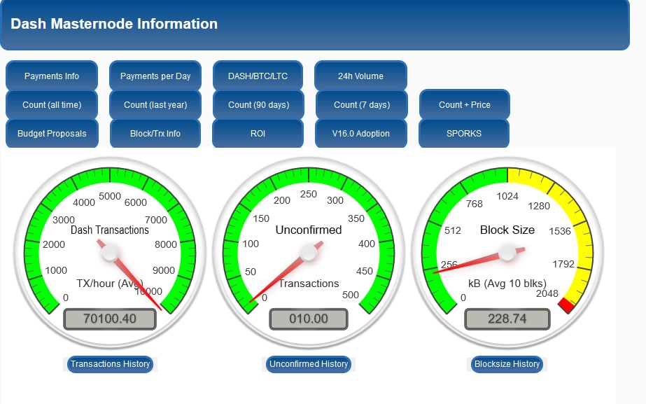Click the 'Dash Transactions' gauge title
The image size is (646, 404).
(110, 230)
